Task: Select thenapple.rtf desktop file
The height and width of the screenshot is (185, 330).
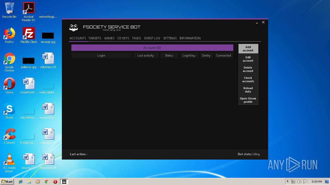Action: click(48, 161)
